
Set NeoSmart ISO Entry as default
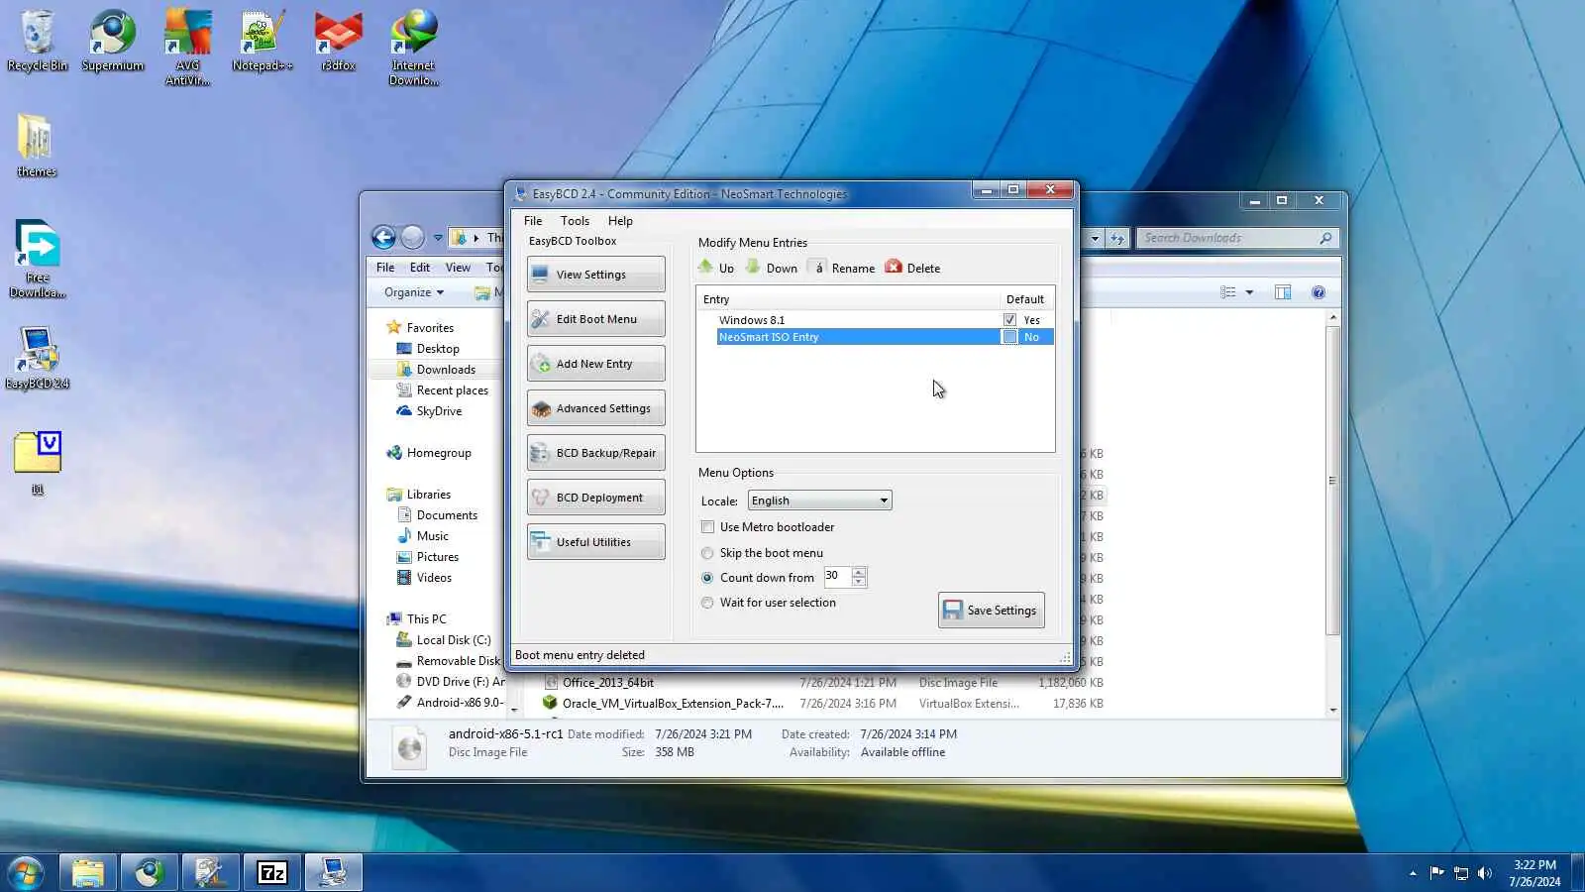point(1009,337)
